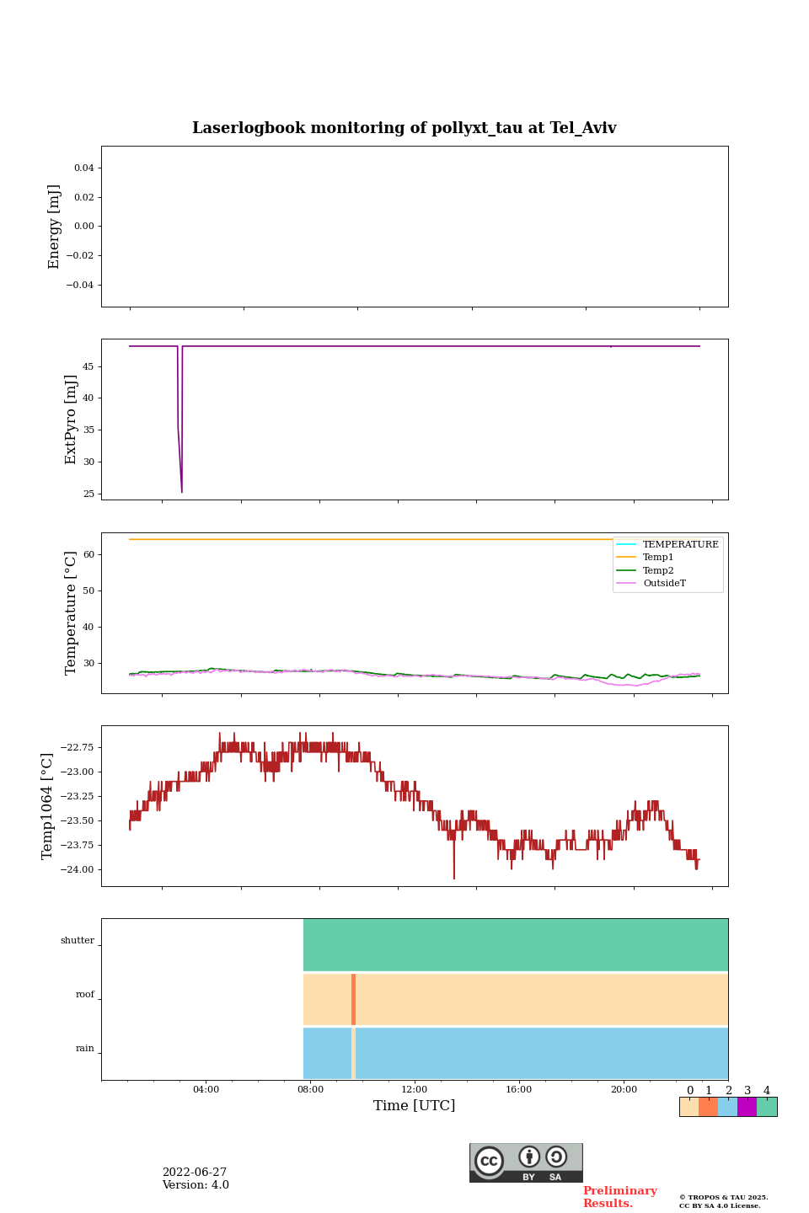Viewport: 809px width, 1213px height.
Task: Click the BY attribution person icon
Action: [529, 1157]
